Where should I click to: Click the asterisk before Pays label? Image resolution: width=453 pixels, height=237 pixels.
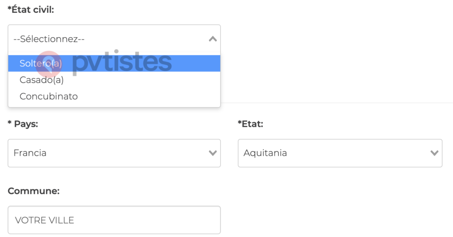pyautogui.click(x=10, y=123)
